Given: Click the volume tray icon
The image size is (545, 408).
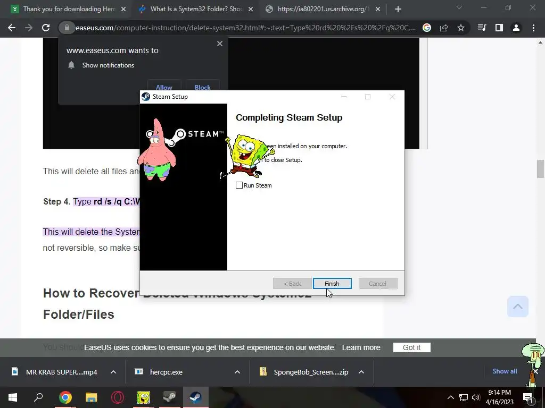Looking at the screenshot, I should click(x=476, y=397).
